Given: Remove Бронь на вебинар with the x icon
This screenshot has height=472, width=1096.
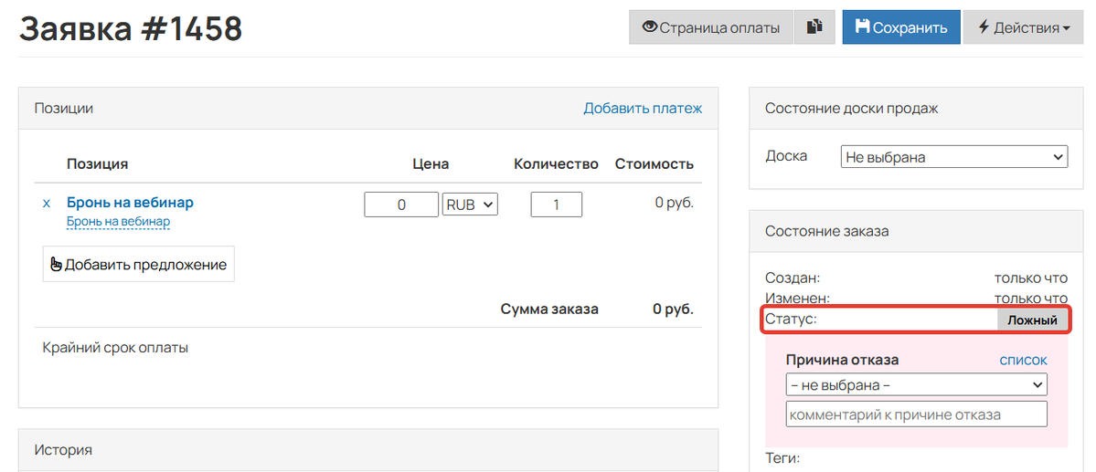Looking at the screenshot, I should [x=47, y=204].
